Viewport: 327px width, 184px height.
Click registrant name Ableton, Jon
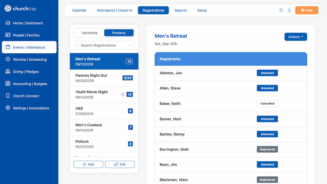point(171,73)
